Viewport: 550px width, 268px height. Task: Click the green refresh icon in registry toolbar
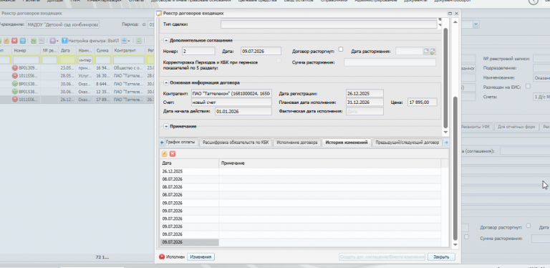pyautogui.click(x=138, y=41)
